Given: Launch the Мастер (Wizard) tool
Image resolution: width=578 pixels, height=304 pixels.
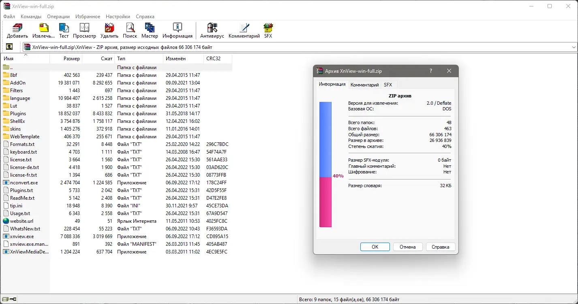Looking at the screenshot, I should pos(150,27).
